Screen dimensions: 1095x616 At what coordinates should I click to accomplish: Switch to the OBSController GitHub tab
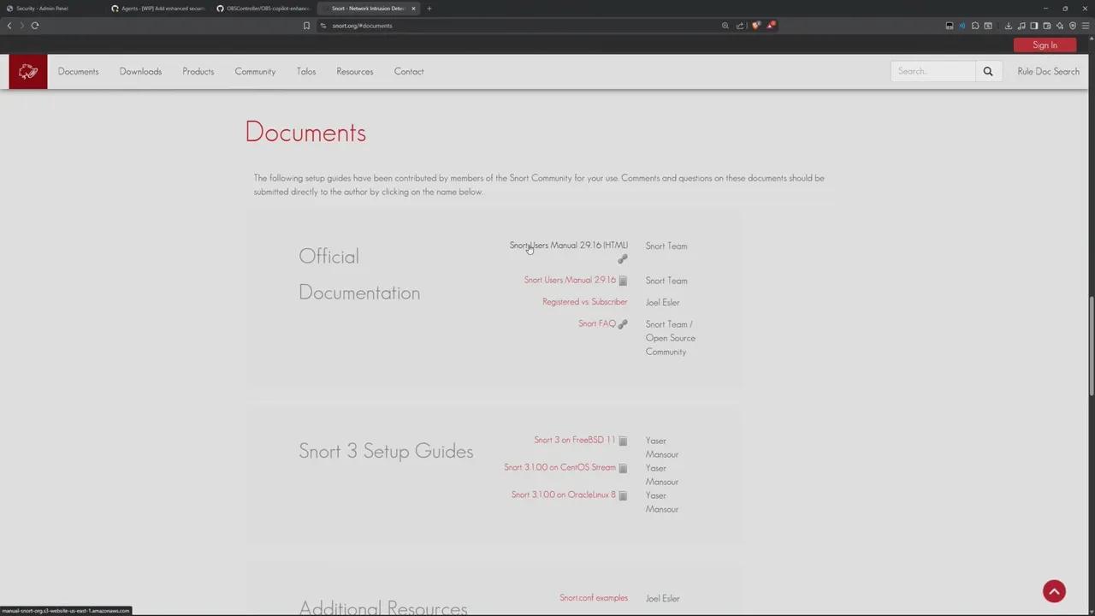(263, 9)
